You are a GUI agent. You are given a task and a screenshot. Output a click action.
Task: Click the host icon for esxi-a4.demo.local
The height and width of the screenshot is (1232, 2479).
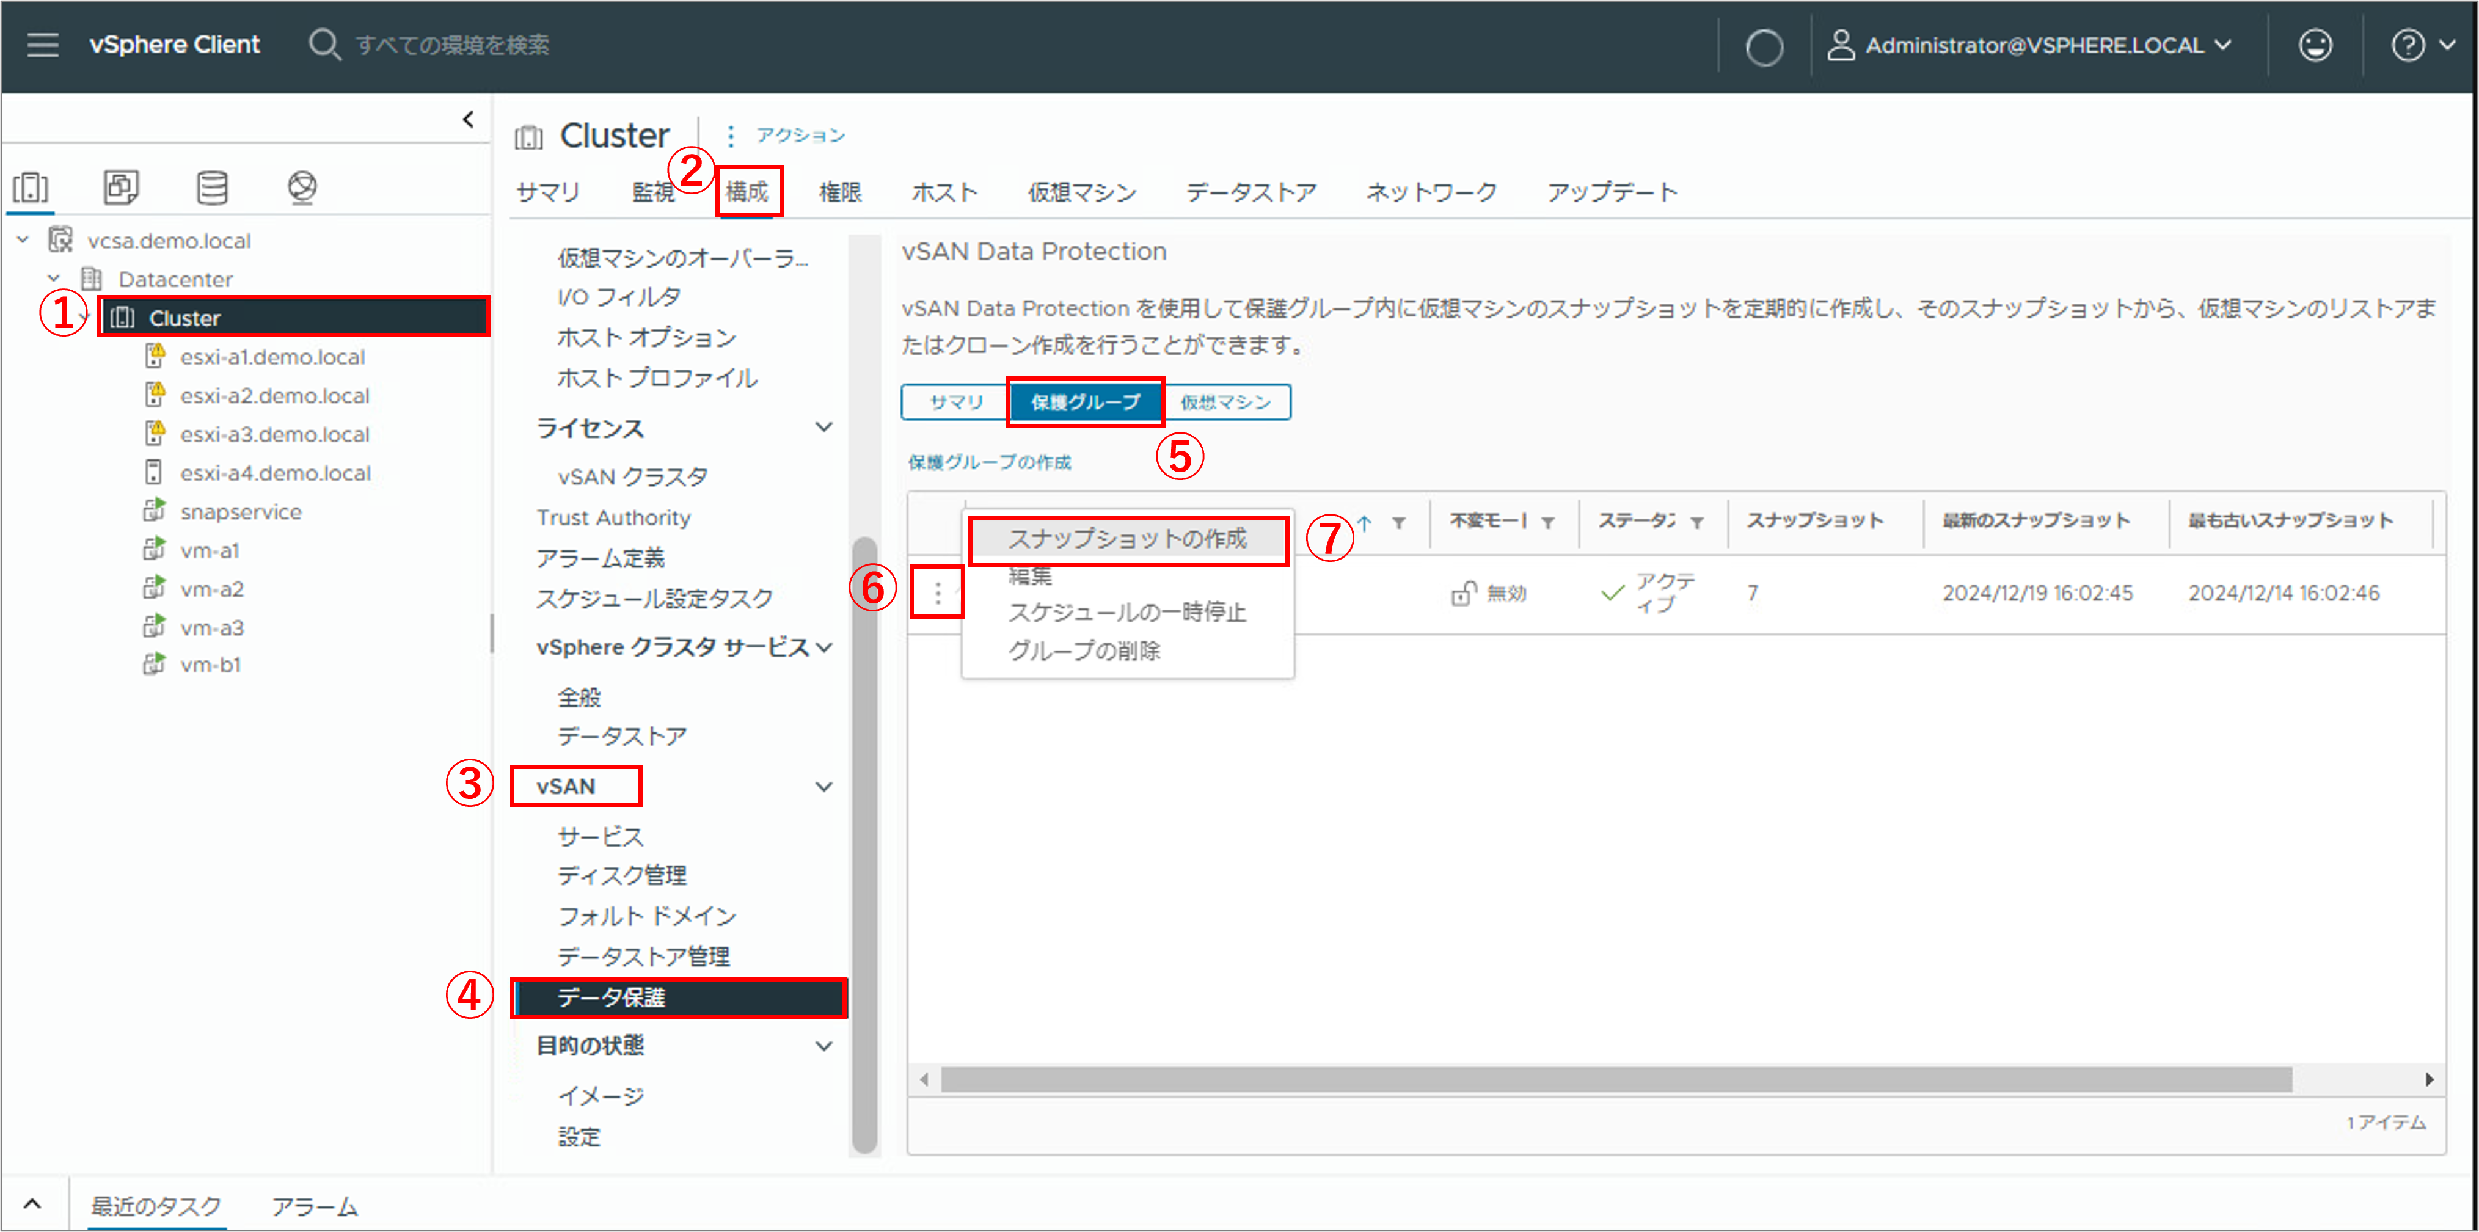pyautogui.click(x=153, y=473)
